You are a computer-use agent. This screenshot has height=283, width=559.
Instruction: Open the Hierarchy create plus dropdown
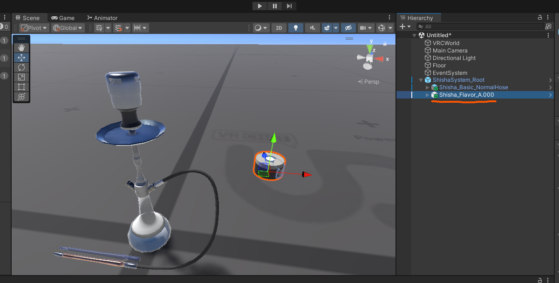coord(405,27)
